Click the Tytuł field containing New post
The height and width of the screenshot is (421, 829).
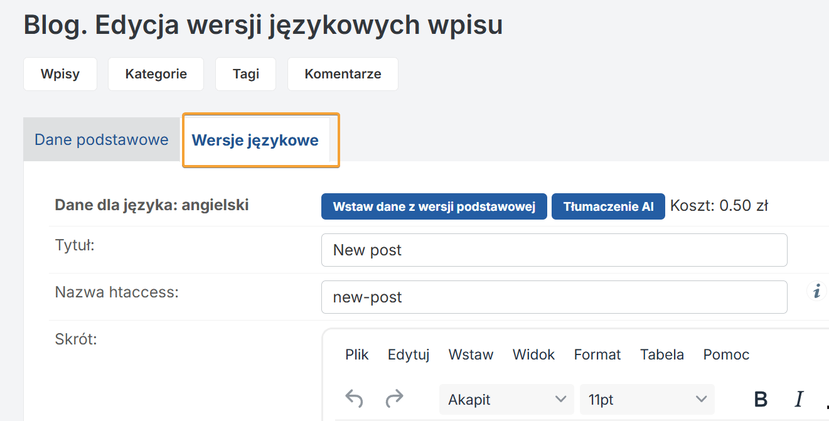[554, 250]
